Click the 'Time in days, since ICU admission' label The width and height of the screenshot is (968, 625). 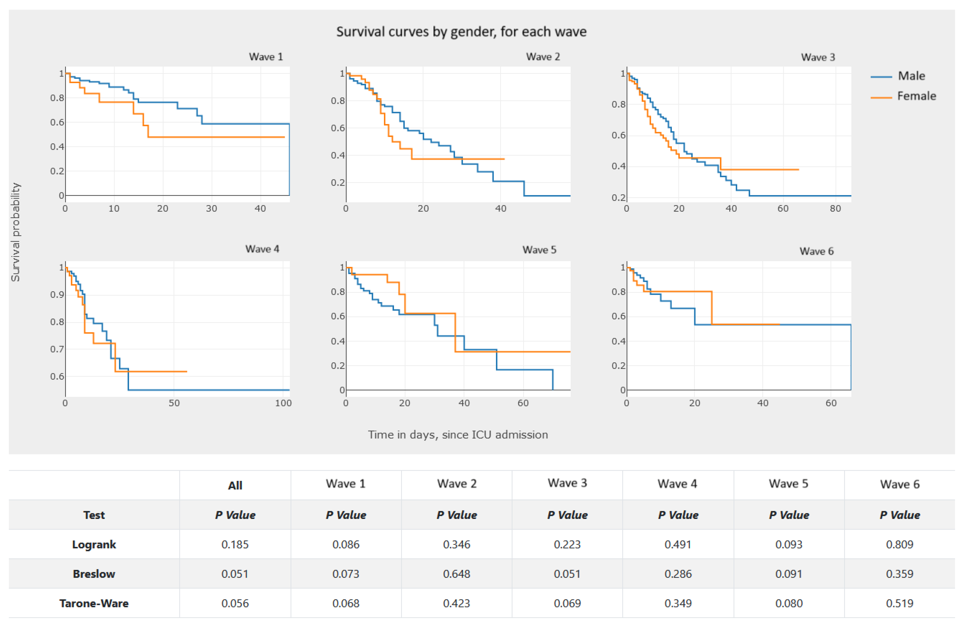pyautogui.click(x=458, y=435)
